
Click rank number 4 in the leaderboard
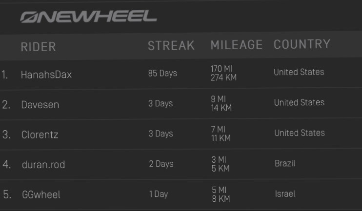tap(6, 165)
